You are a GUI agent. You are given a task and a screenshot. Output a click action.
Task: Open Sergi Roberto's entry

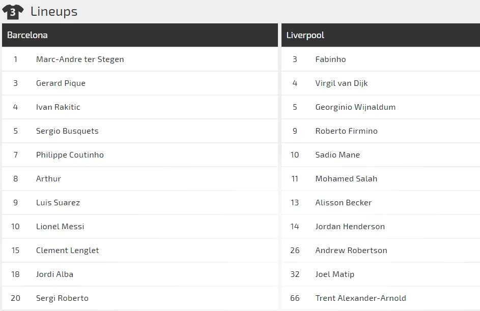coord(62,298)
